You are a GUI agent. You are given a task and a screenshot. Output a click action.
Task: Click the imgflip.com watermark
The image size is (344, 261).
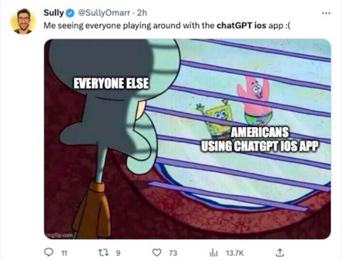point(59,235)
